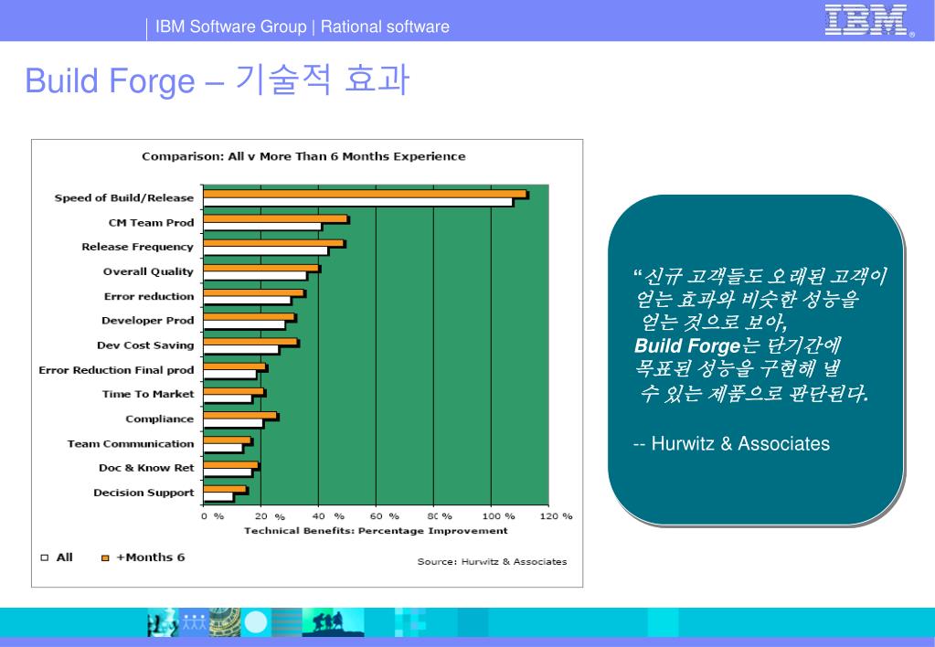
Task: Click the '120 %' axis tick label
Action: click(x=557, y=516)
